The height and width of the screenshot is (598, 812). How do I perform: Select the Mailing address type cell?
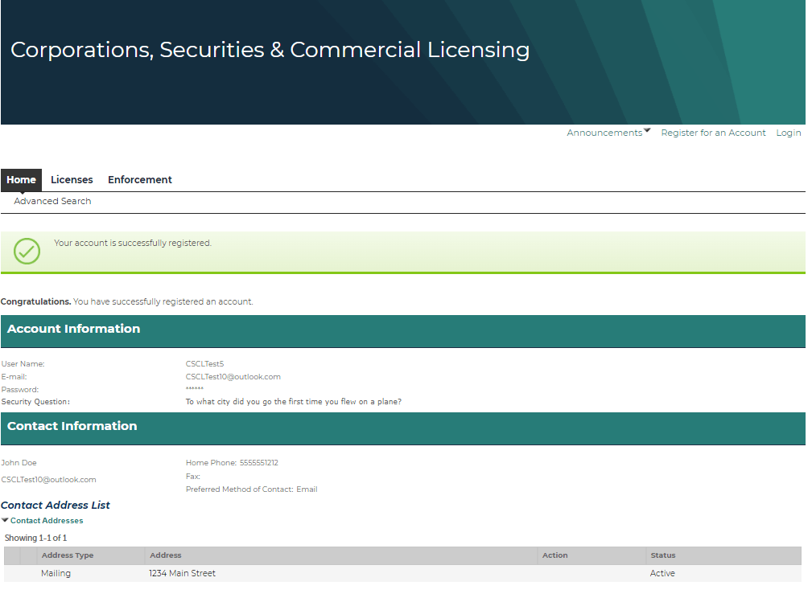(x=56, y=573)
